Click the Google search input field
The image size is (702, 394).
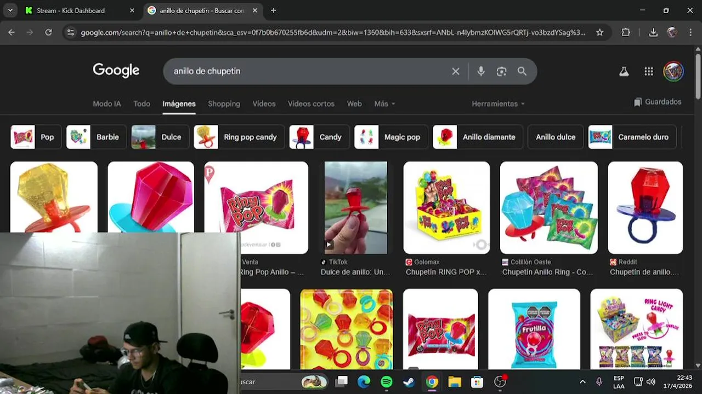(x=307, y=71)
